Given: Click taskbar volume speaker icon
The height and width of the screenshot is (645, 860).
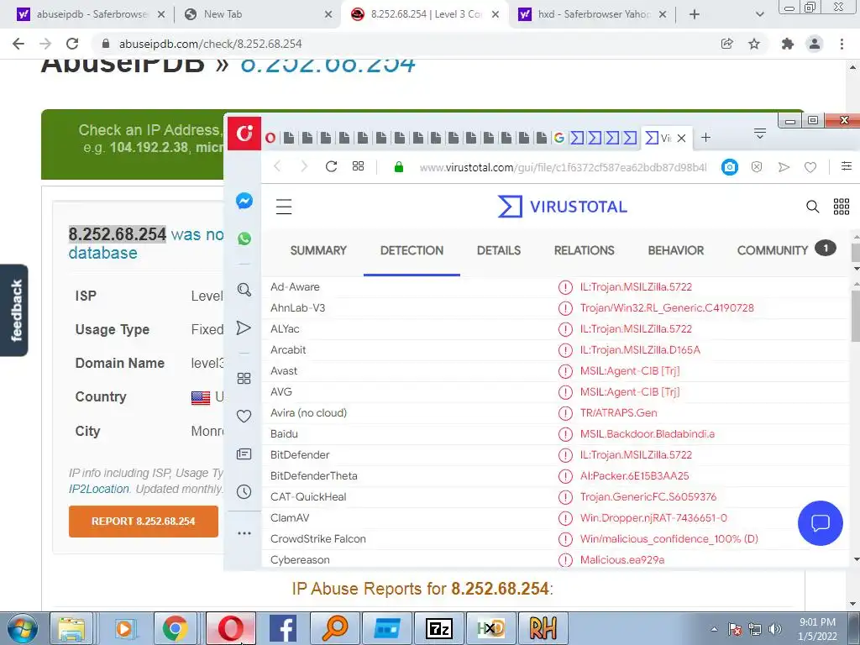Looking at the screenshot, I should (774, 629).
